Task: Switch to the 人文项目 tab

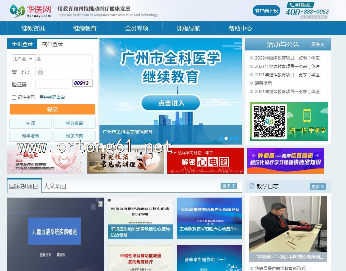Action: (55, 186)
